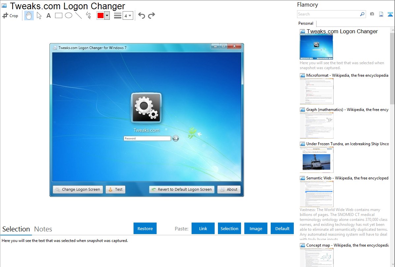Open the Under Frozen Tundra ship thumbnail
395x267 pixels.
(x=317, y=160)
